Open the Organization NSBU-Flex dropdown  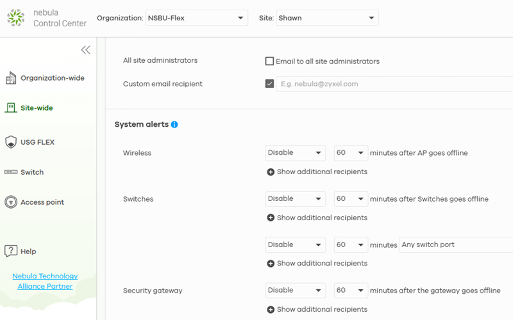196,18
